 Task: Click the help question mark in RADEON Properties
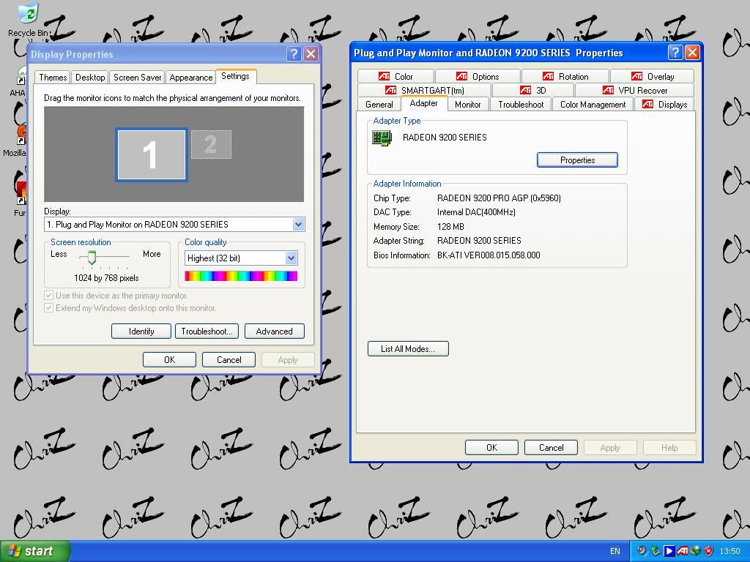pos(675,52)
